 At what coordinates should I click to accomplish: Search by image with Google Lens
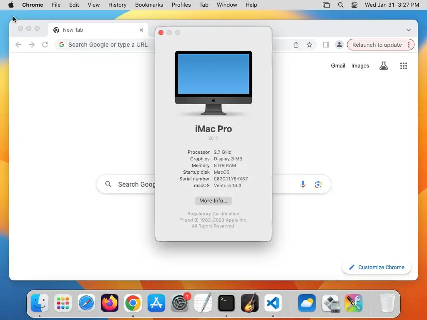(318, 185)
